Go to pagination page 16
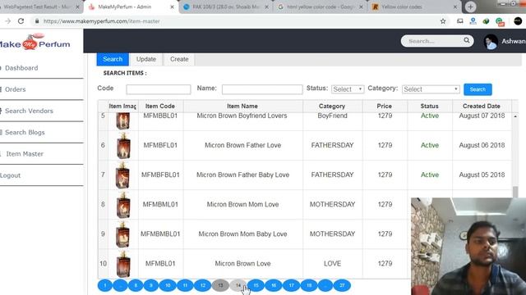The image size is (526, 295). coord(274,285)
